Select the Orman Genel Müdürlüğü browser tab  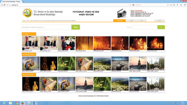point(11,2)
